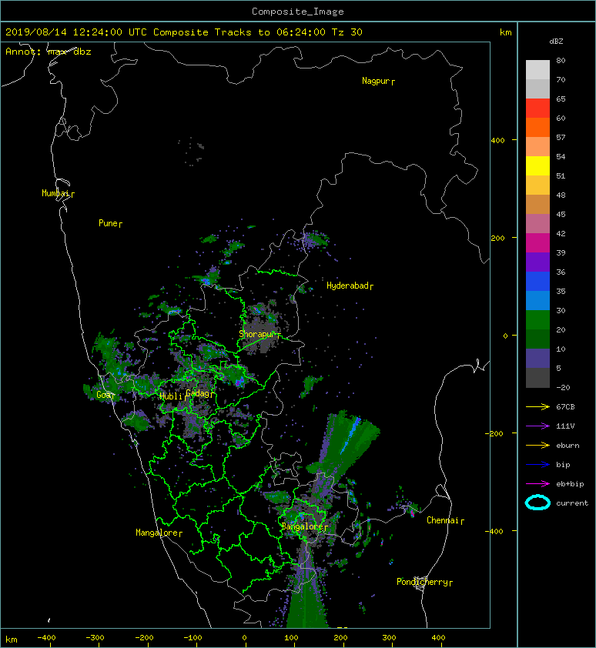Click the light orange 57 dBZ swatch

point(537,146)
